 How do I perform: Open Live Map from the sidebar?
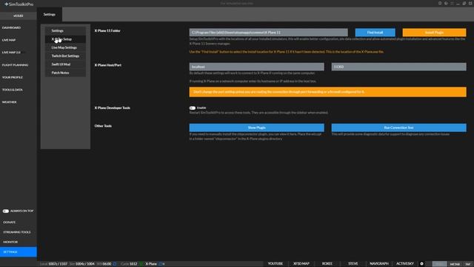[9, 40]
